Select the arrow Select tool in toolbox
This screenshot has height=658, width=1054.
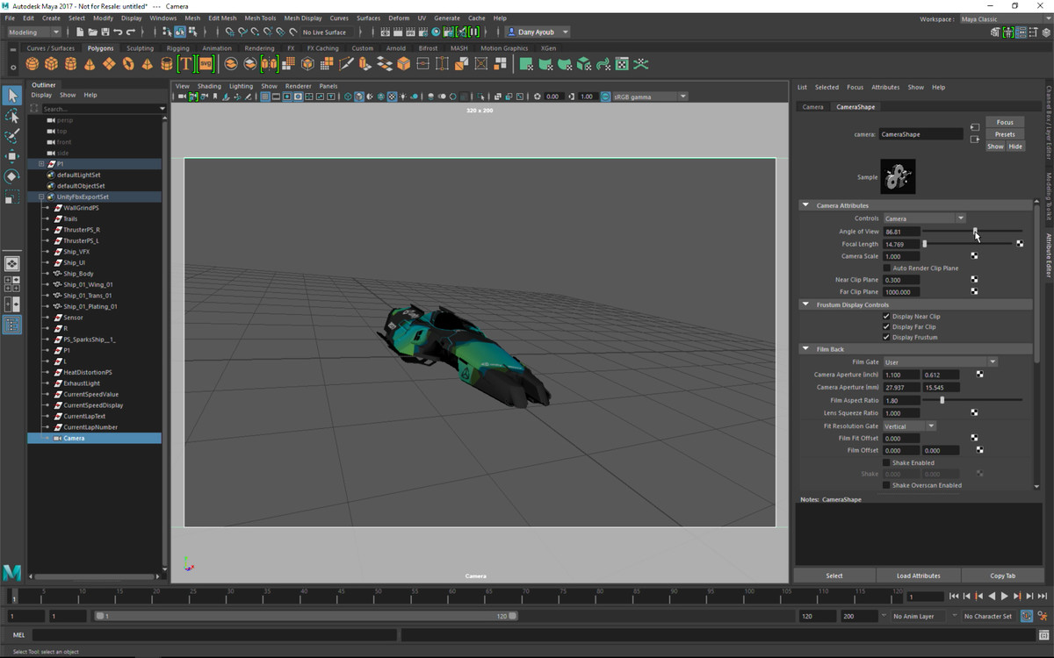pyautogui.click(x=12, y=96)
